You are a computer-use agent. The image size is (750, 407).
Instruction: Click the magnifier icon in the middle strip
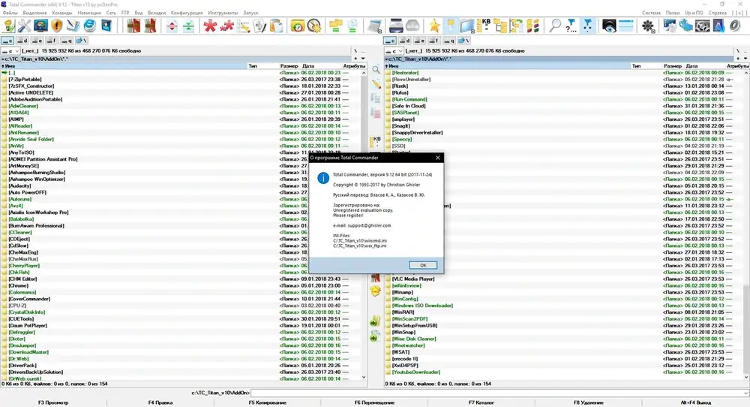point(376,69)
